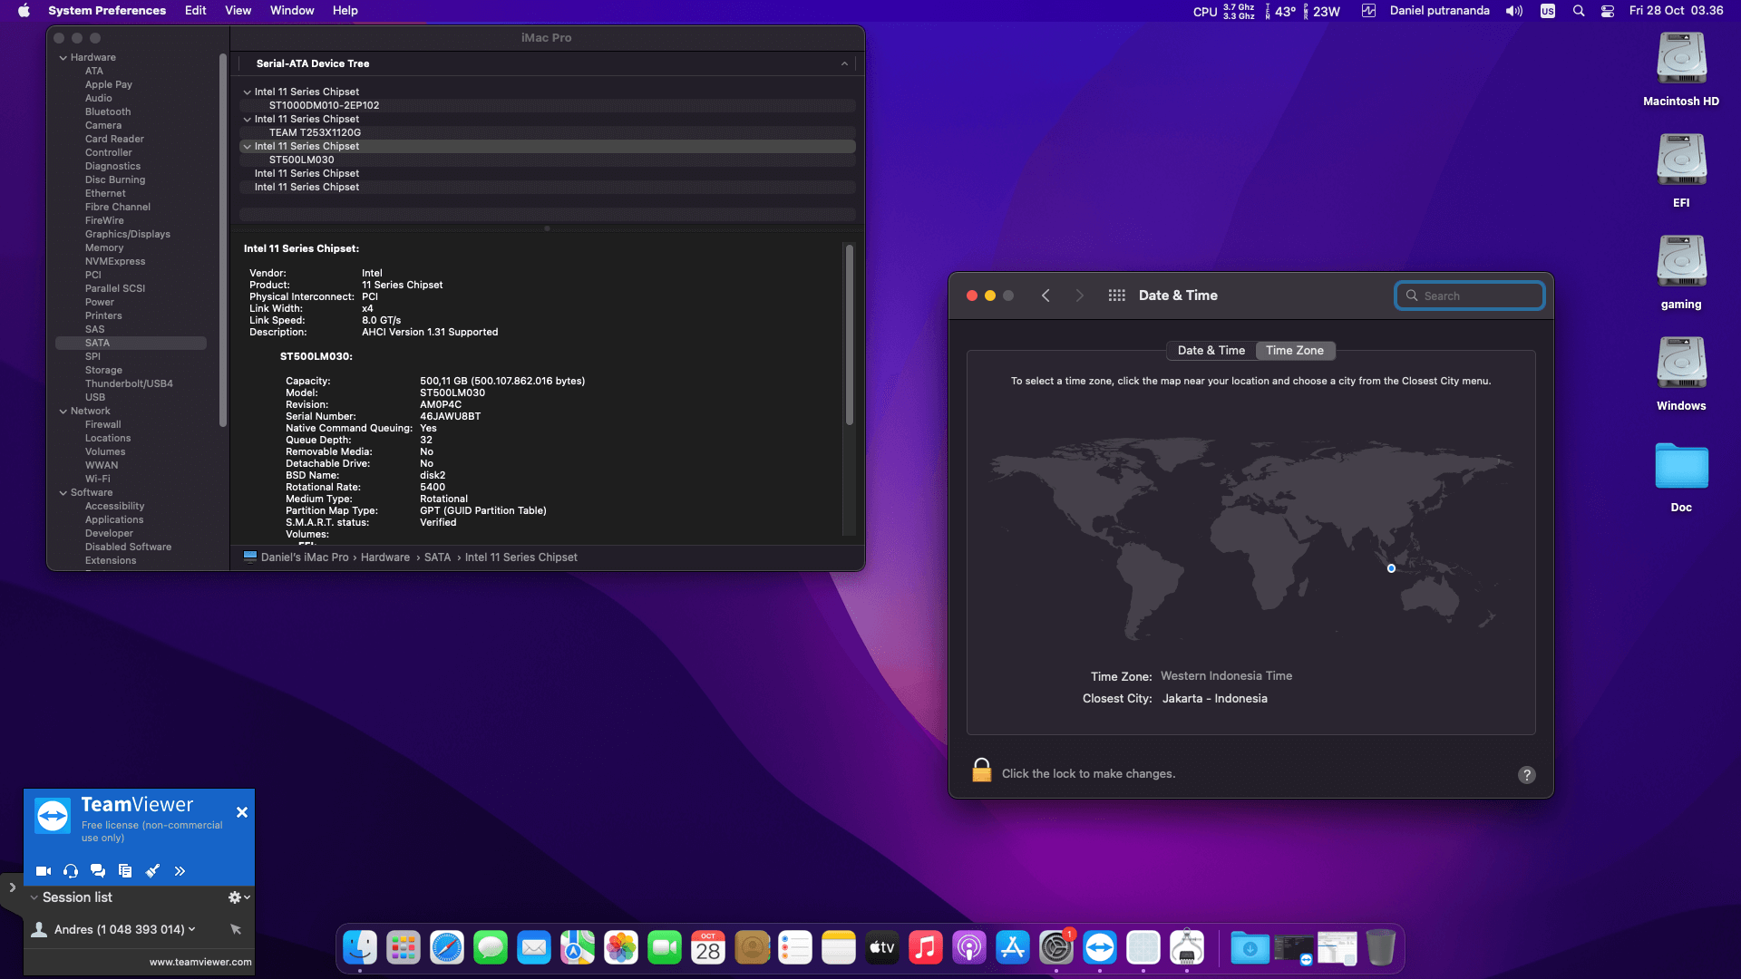Click the System Information details scrollbar
The width and height of the screenshot is (1741, 979).
850,335
